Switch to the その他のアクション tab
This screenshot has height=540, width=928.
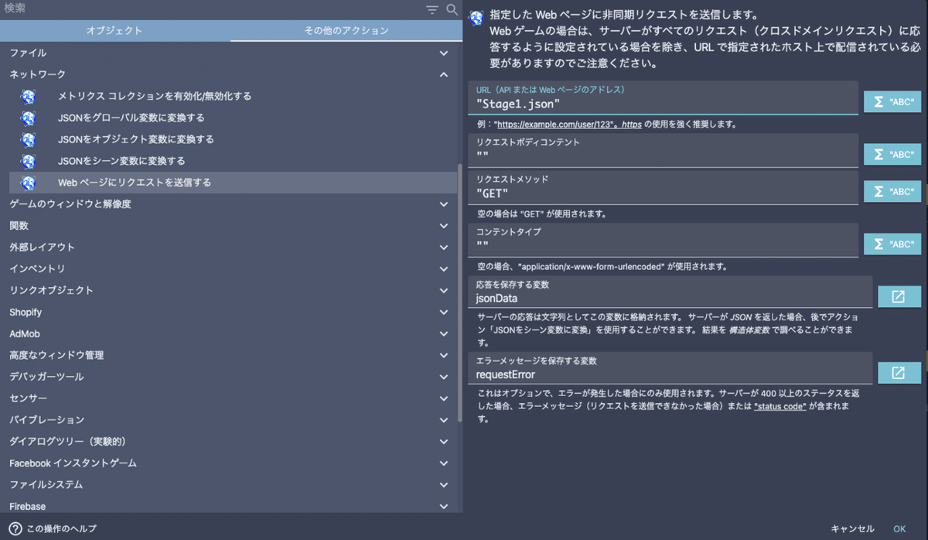pyautogui.click(x=346, y=31)
